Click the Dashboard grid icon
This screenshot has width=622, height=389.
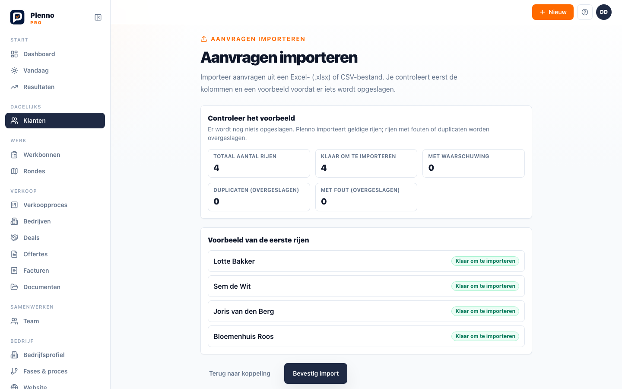coord(14,54)
